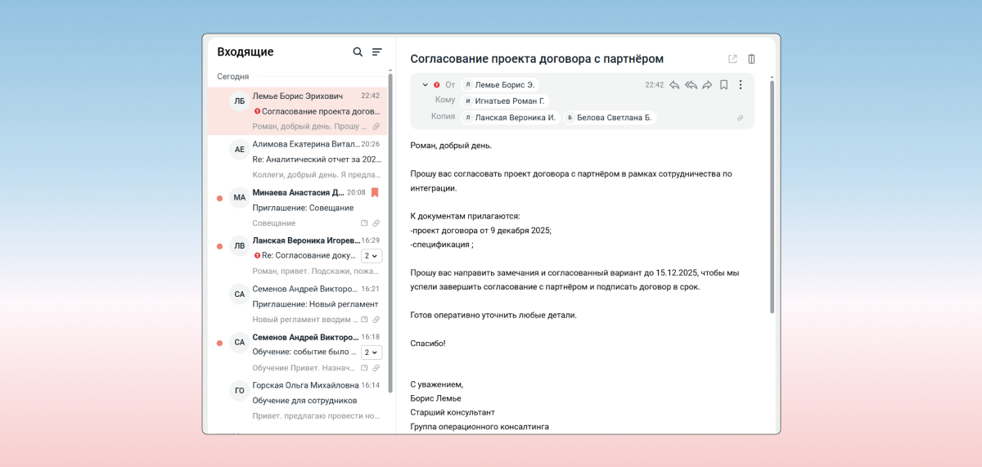
Task: Mark Ланская Вероника's email as read
Action: click(219, 246)
